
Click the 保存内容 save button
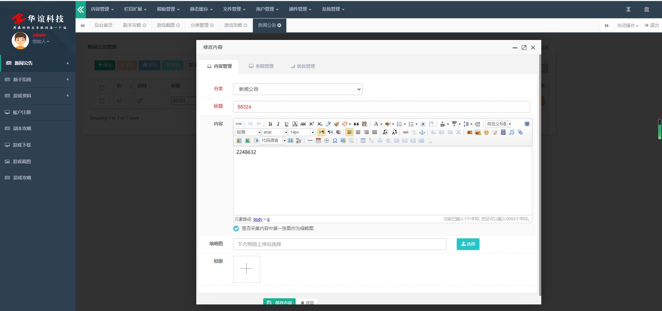pos(279,302)
